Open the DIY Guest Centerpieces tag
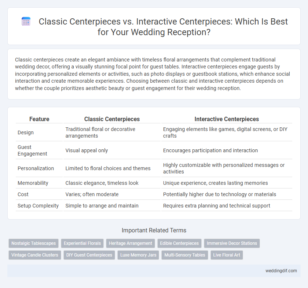Screen dimensions: 308x288 coord(89,255)
